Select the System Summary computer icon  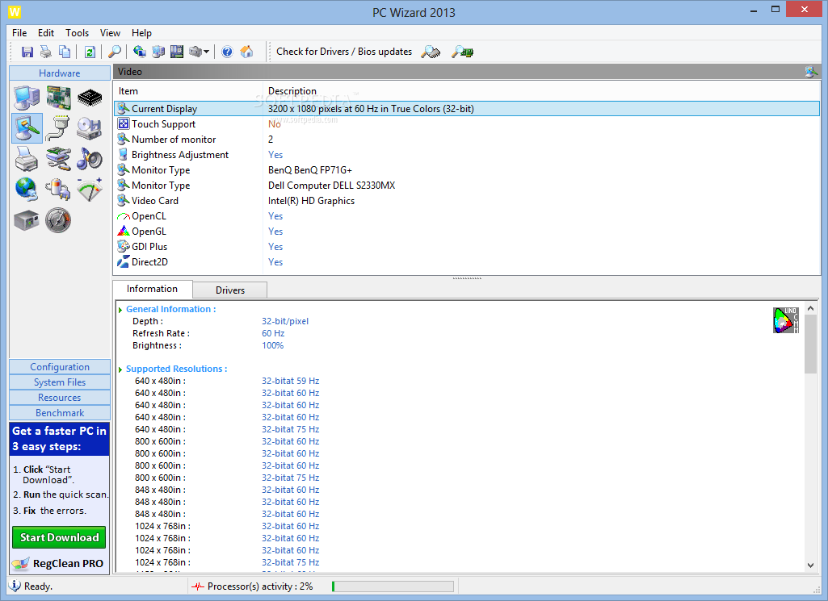[x=27, y=98]
